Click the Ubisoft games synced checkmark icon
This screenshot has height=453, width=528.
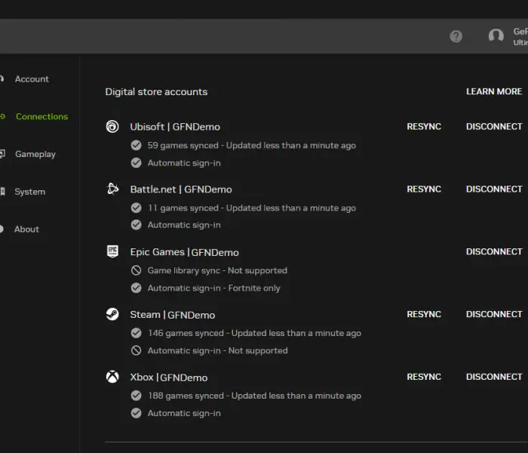point(136,145)
